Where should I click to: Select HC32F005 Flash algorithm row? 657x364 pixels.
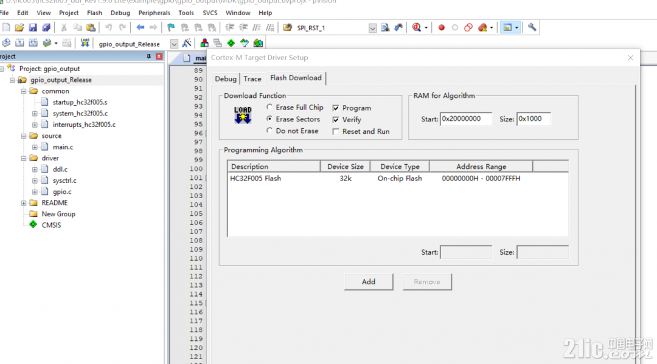pyautogui.click(x=397, y=178)
